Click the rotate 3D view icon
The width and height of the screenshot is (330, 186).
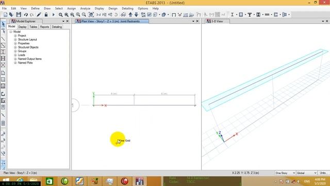click(116, 14)
